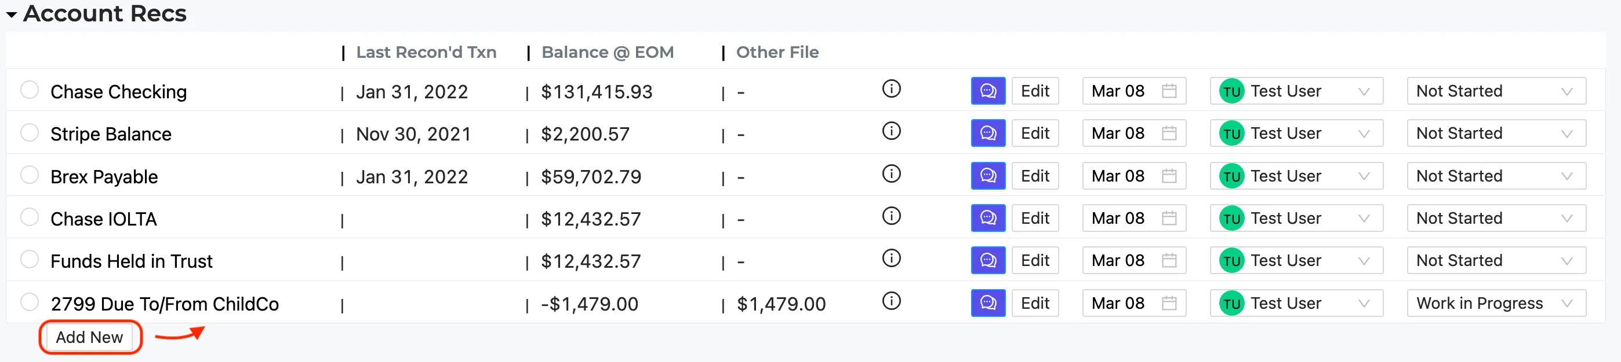Click Edit for the Stripe Balance row

click(1034, 133)
